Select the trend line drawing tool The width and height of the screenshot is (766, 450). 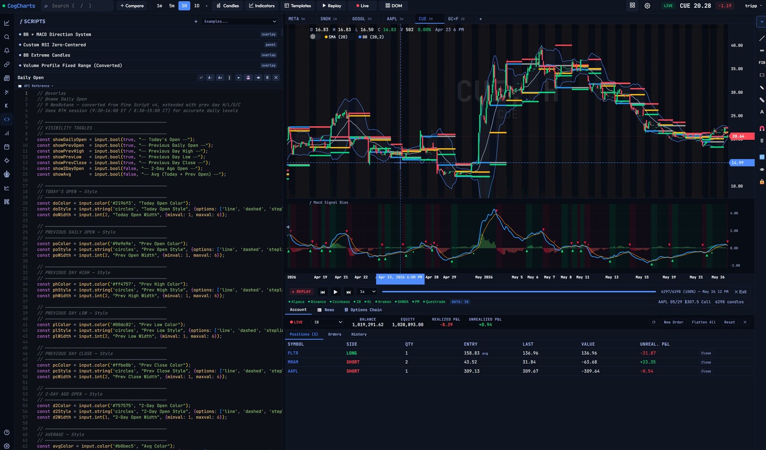pyautogui.click(x=762, y=38)
